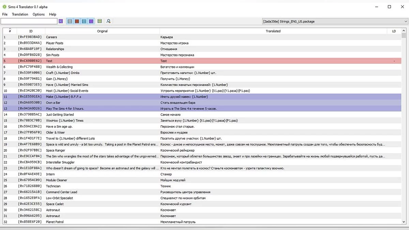Open the Options menu
This screenshot has width=409, height=230.
(39, 14)
